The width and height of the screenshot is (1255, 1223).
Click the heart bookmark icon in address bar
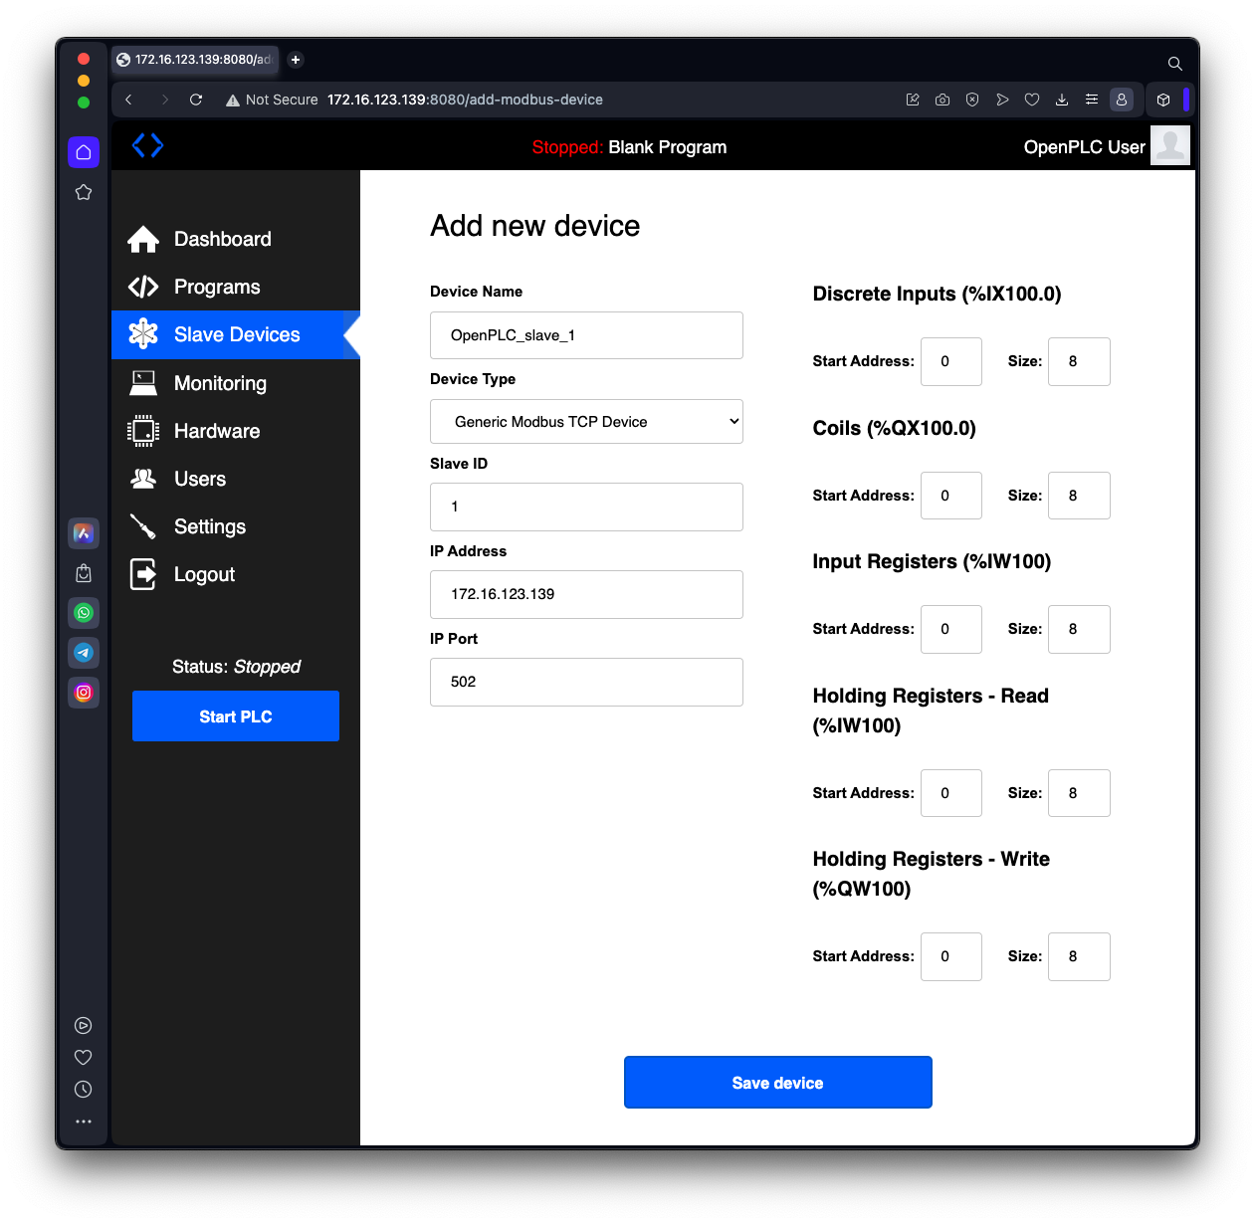pos(1032,100)
